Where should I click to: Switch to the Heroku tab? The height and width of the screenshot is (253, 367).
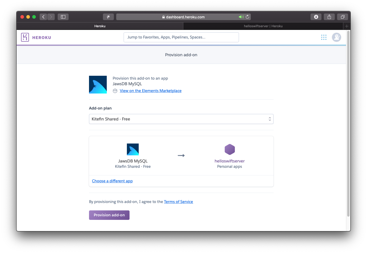(x=100, y=26)
